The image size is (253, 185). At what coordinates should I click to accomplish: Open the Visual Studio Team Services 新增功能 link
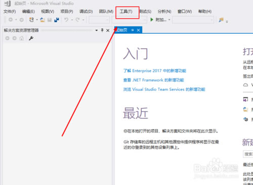pyautogui.click(x=164, y=89)
